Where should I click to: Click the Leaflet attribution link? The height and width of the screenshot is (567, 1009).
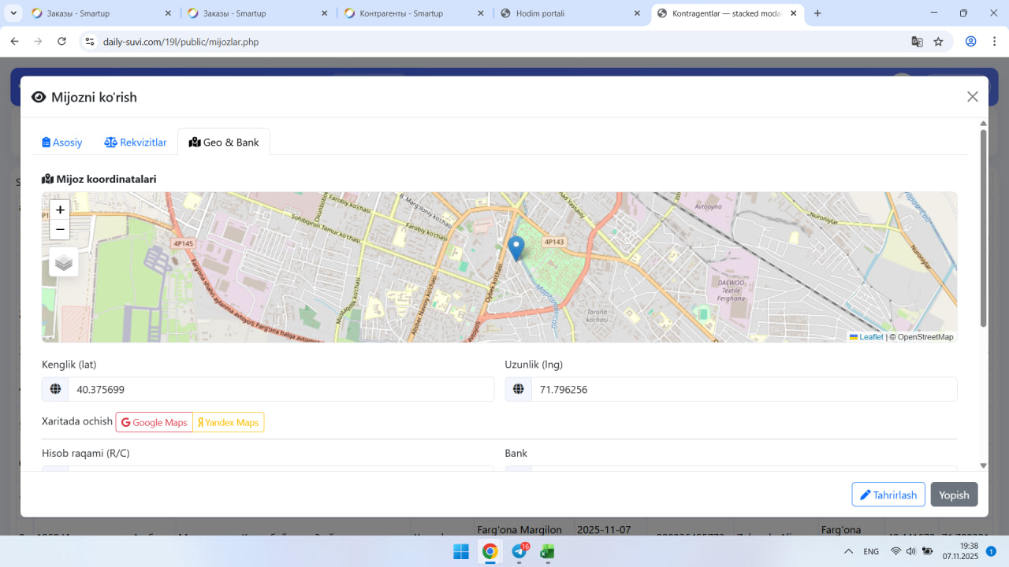870,337
